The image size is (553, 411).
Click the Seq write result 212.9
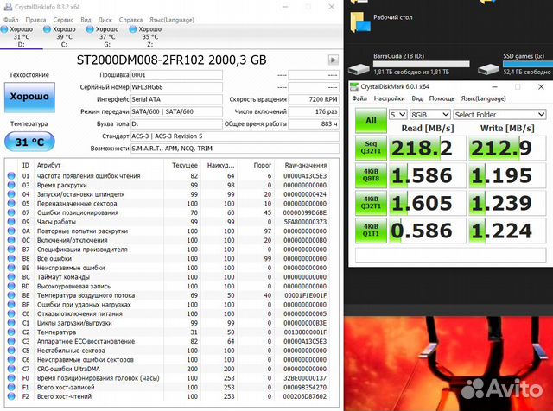507,148
